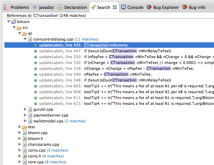Viewport: 214px width, 165px height.
Task: Click the core.cpp file icon
Action: [25, 162]
